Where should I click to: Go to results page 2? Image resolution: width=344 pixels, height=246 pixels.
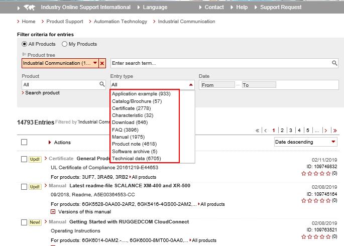282,131
